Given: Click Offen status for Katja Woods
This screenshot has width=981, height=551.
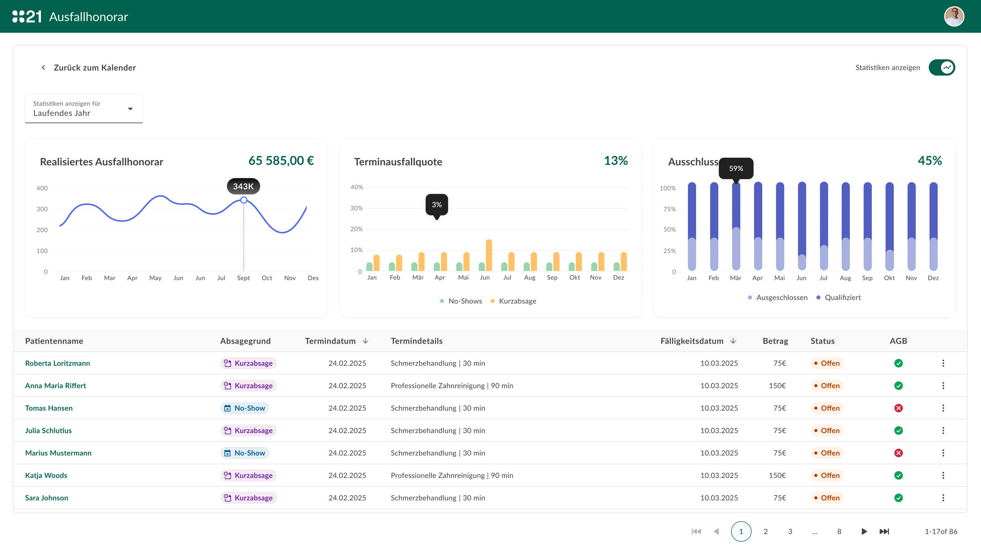Looking at the screenshot, I should pyautogui.click(x=827, y=475).
